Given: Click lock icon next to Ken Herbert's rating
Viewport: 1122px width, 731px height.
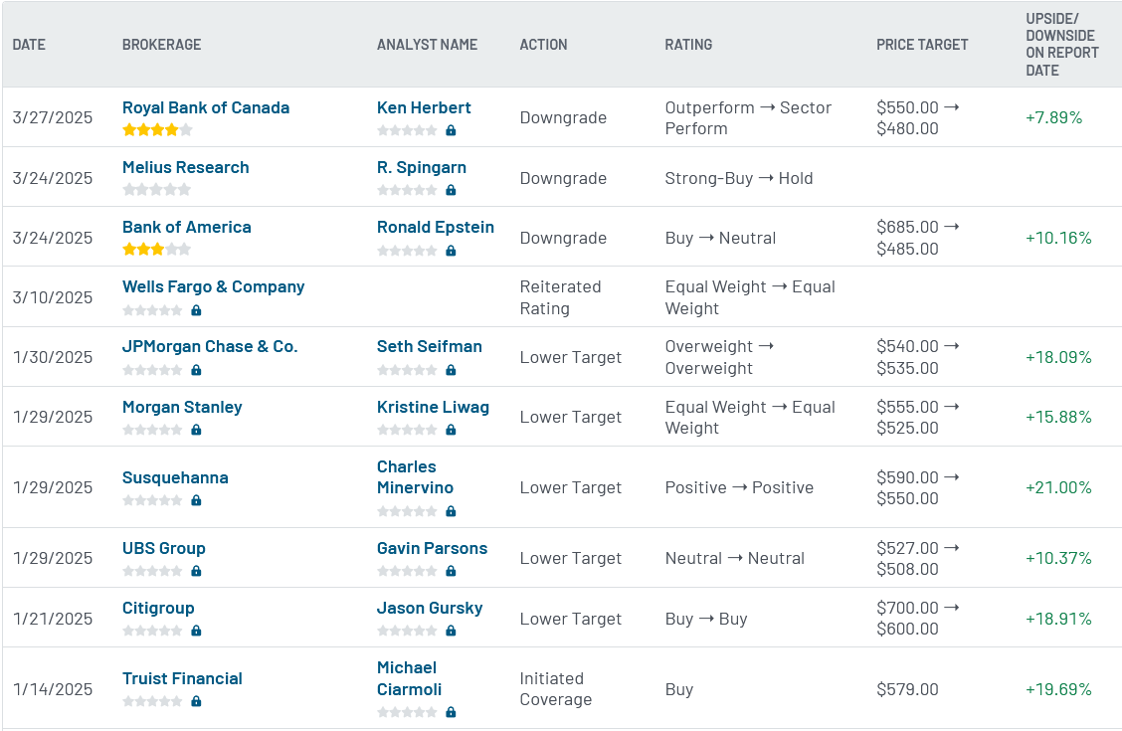Looking at the screenshot, I should (451, 130).
